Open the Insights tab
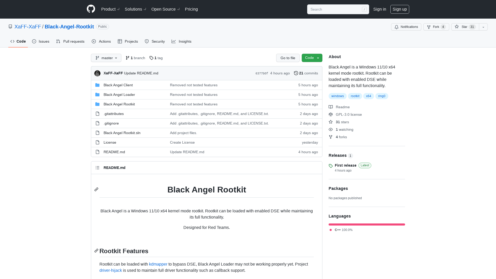 pos(182,41)
